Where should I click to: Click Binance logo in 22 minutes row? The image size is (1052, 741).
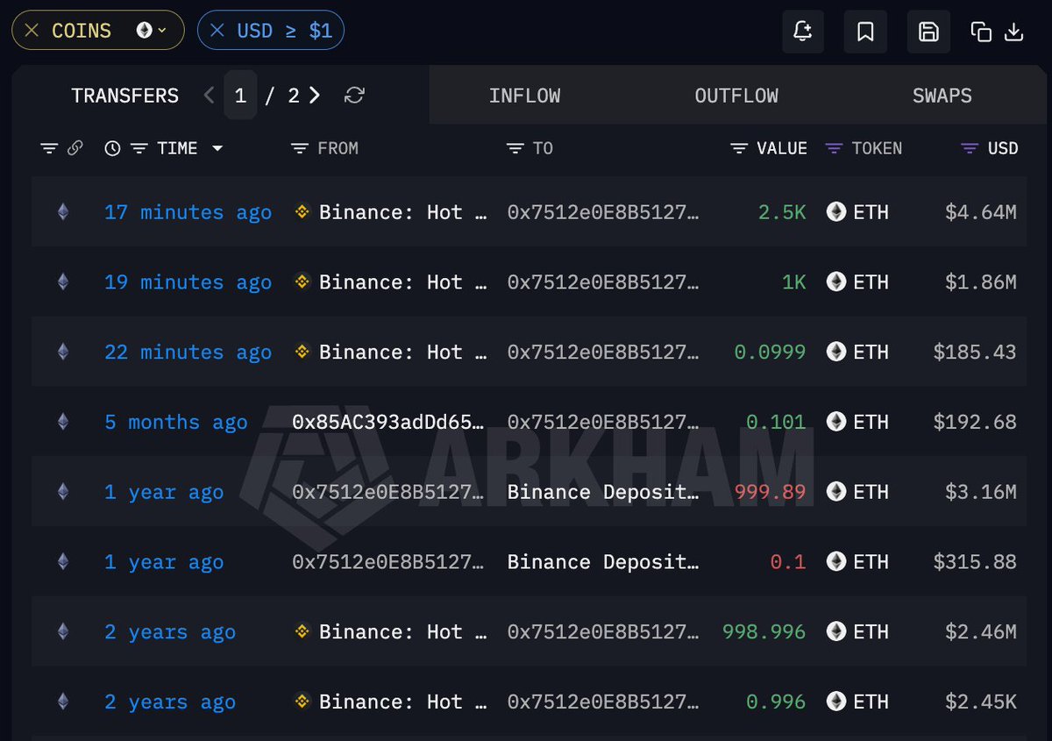(302, 352)
